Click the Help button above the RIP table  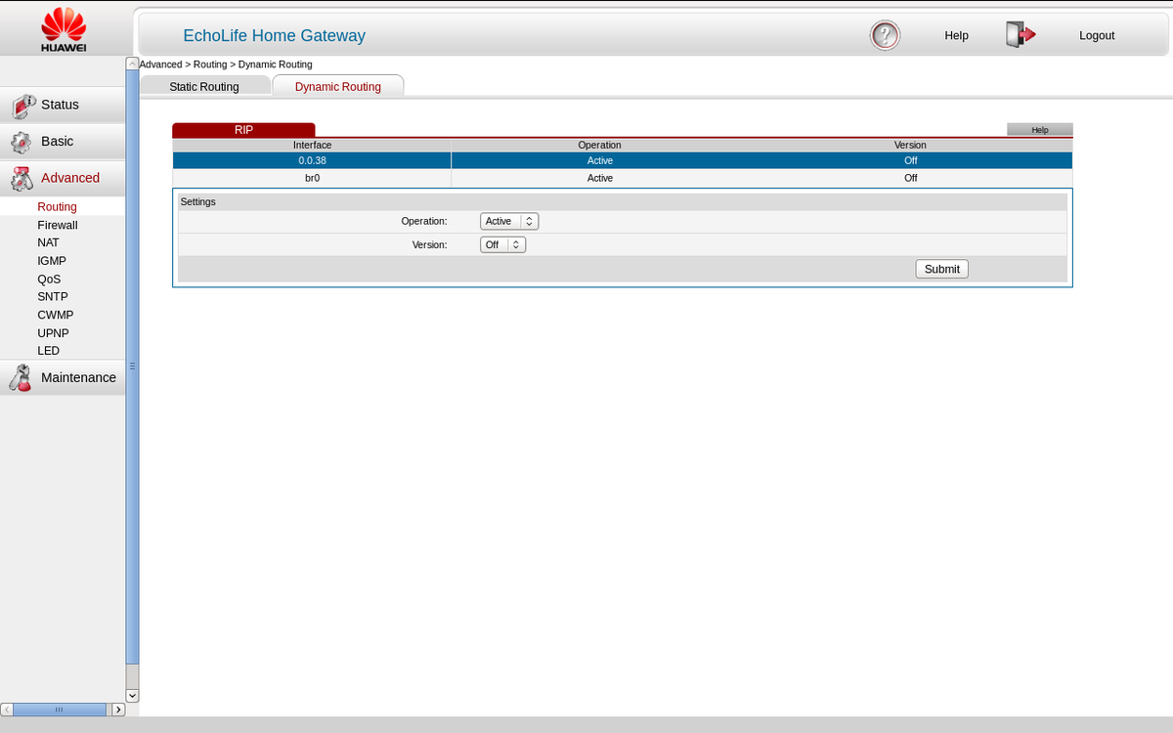(1039, 129)
